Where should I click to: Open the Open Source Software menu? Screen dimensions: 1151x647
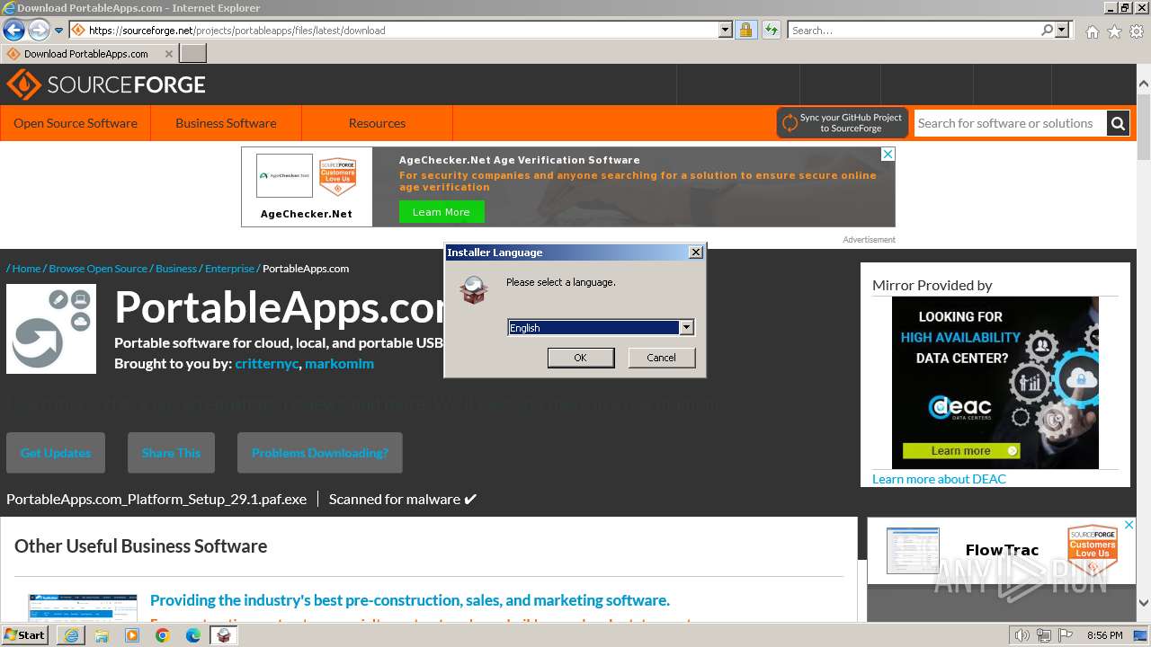(76, 123)
